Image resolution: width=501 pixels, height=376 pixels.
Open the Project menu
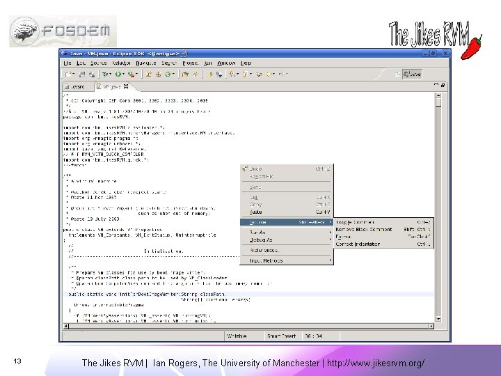pos(191,63)
